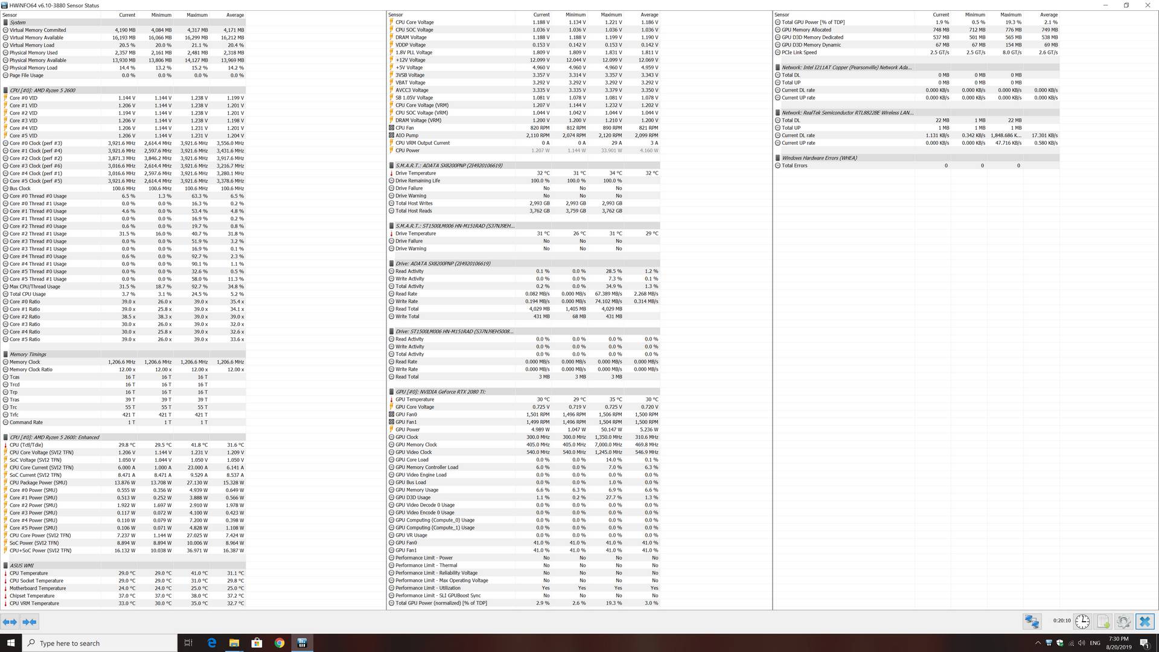This screenshot has width=1159, height=652.
Task: Select Intel I211AT network section header
Action: click(x=917, y=68)
